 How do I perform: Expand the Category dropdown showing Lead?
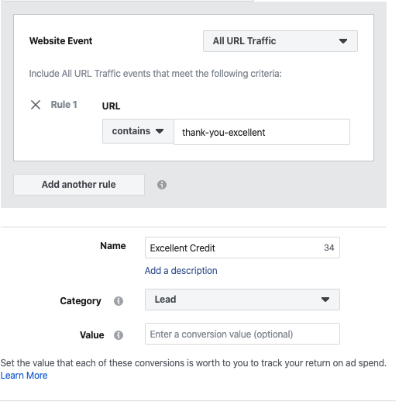[x=242, y=300]
